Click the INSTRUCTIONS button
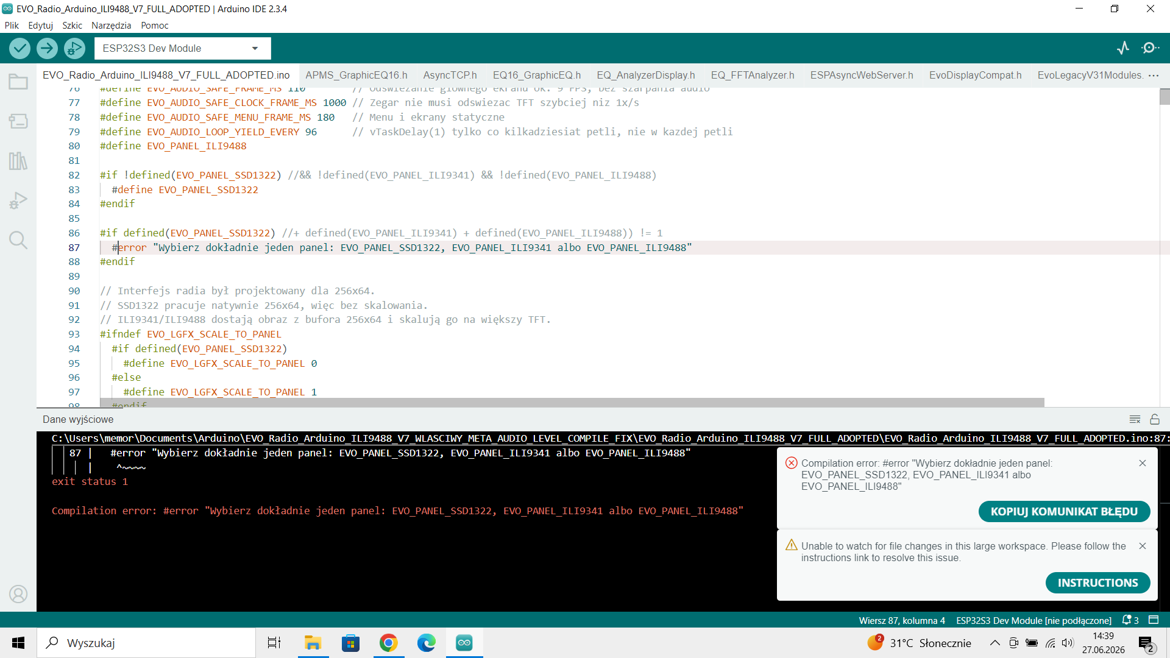Viewport: 1170px width, 658px height. (x=1097, y=583)
